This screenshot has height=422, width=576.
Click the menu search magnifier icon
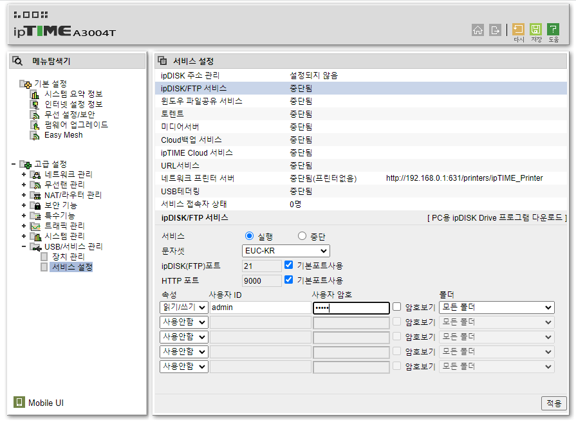18,62
